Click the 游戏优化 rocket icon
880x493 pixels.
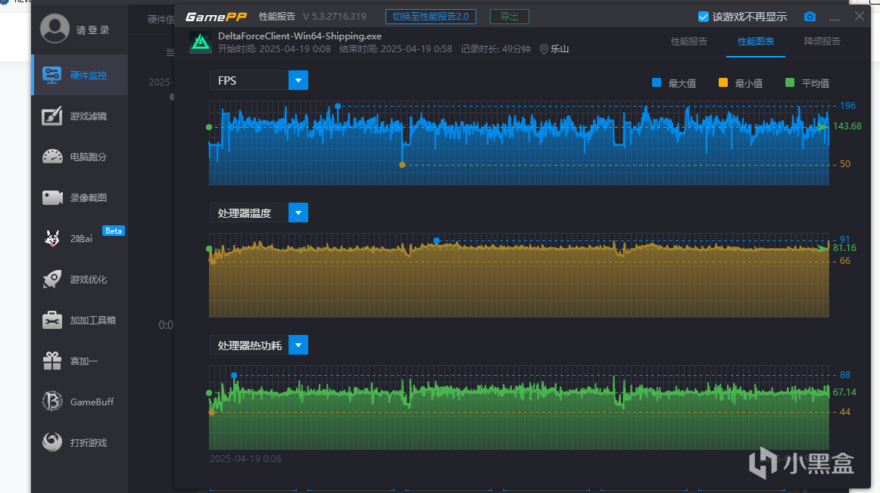click(x=52, y=279)
